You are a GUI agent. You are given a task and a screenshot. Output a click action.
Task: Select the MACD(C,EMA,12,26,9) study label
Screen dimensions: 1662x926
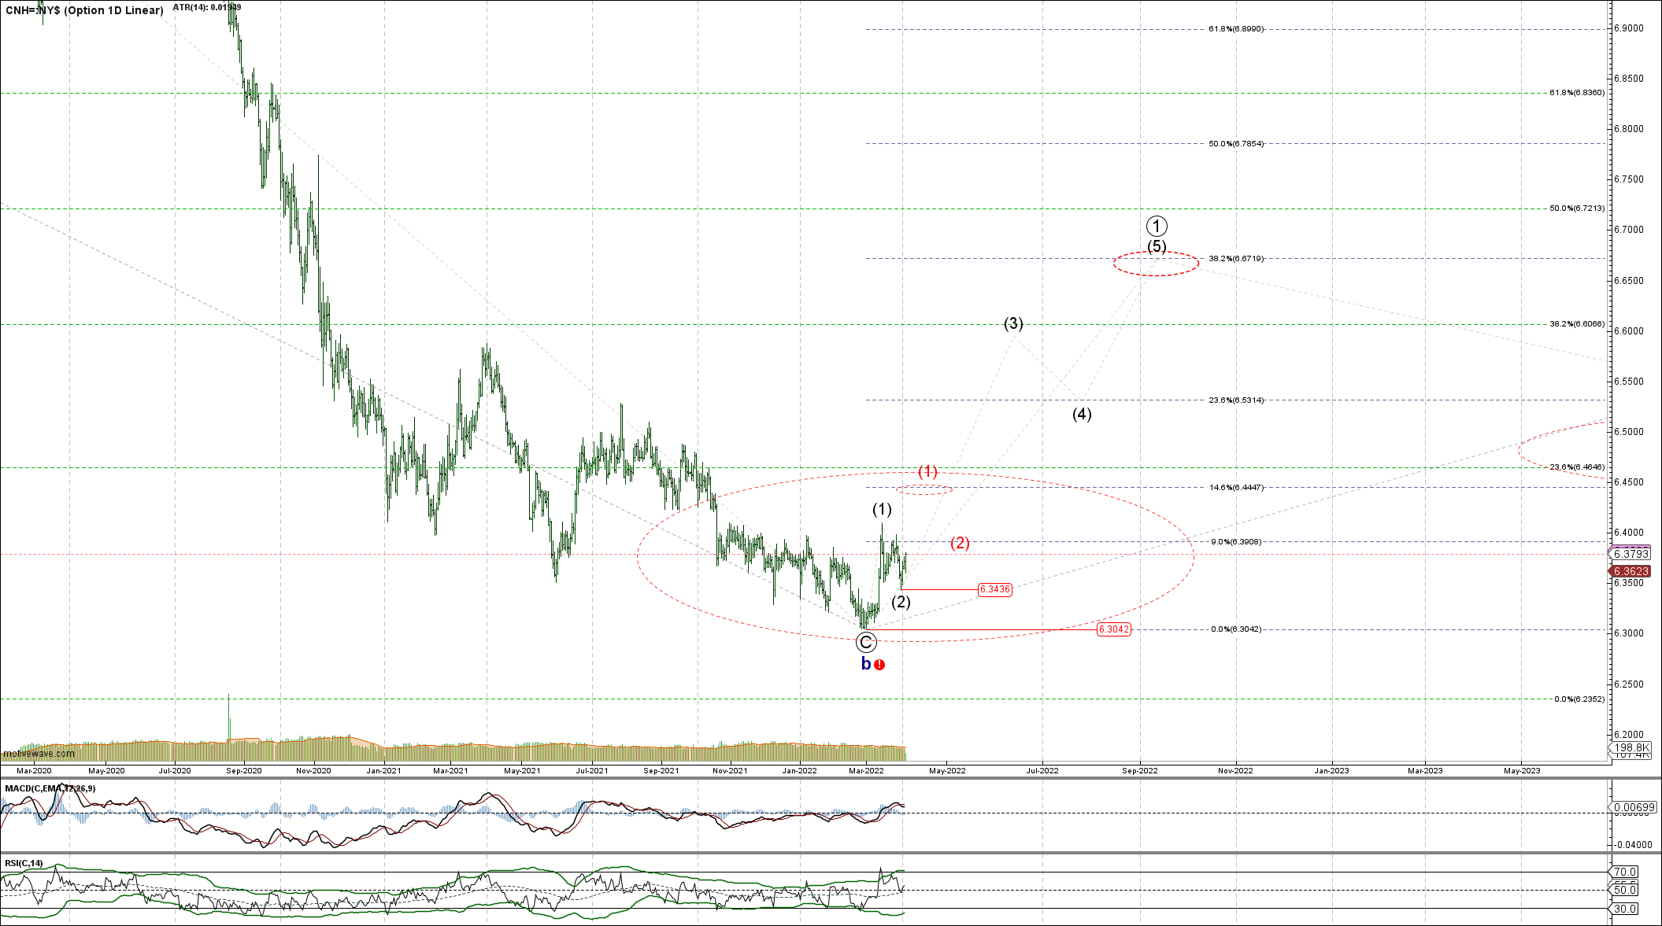(50, 788)
